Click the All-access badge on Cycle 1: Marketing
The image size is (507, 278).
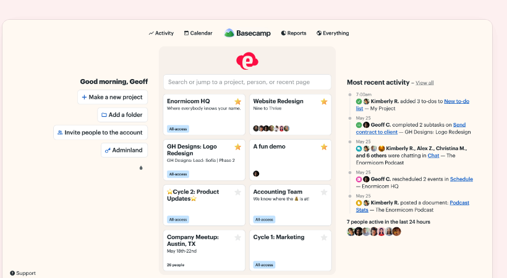pos(264,265)
